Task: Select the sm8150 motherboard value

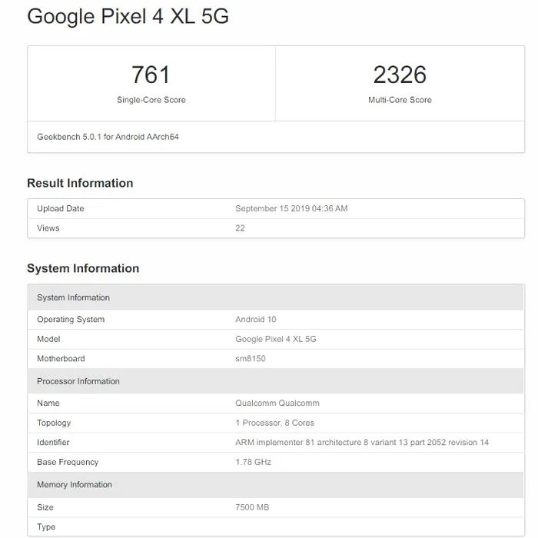Action: 251,359
